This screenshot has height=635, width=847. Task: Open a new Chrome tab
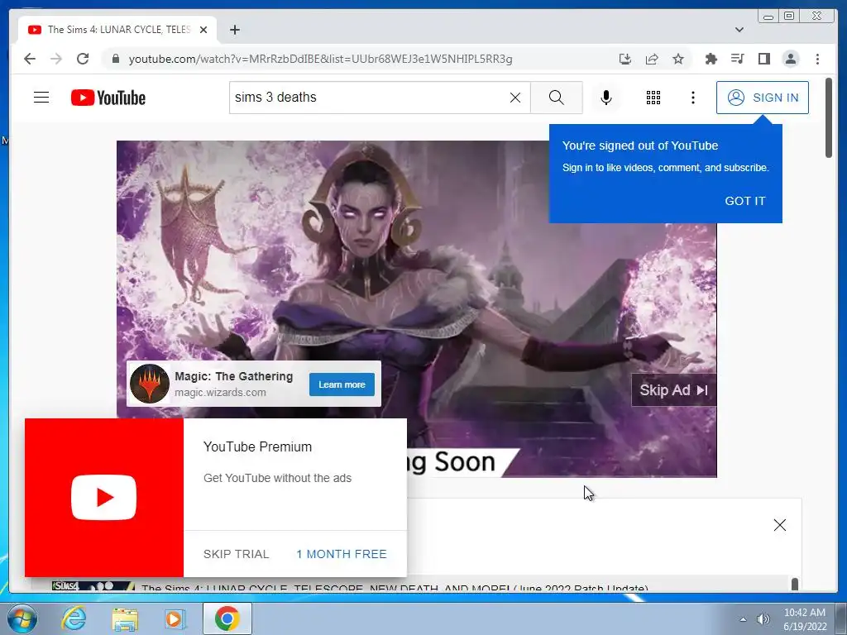(234, 30)
